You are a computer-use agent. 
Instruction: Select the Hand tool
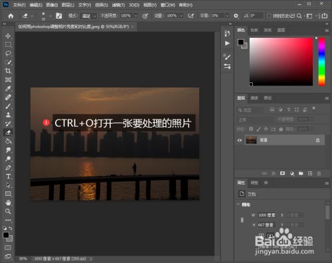(8, 203)
